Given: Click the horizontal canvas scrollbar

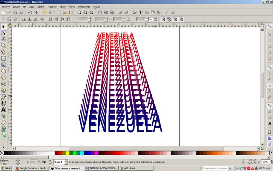Looking at the screenshot, I should 146,148.
